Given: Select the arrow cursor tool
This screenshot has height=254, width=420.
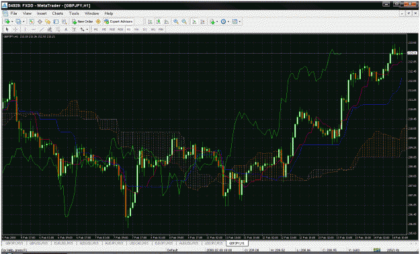Looking at the screenshot, I should (x=7, y=30).
